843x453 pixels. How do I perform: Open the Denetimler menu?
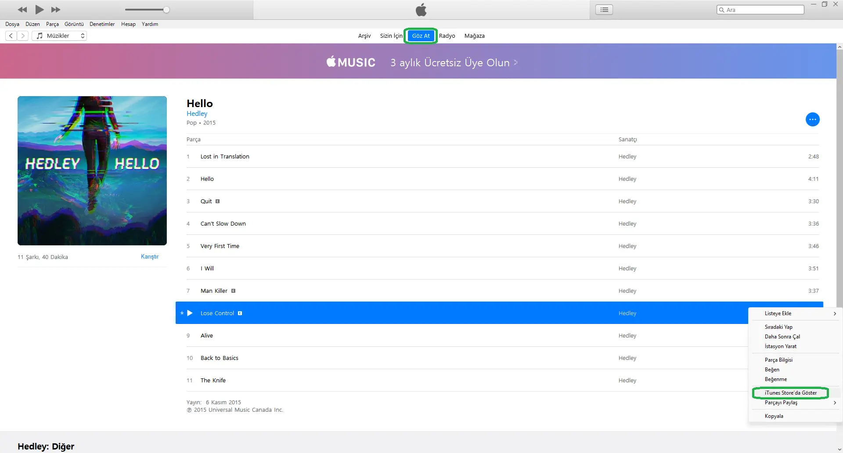102,24
